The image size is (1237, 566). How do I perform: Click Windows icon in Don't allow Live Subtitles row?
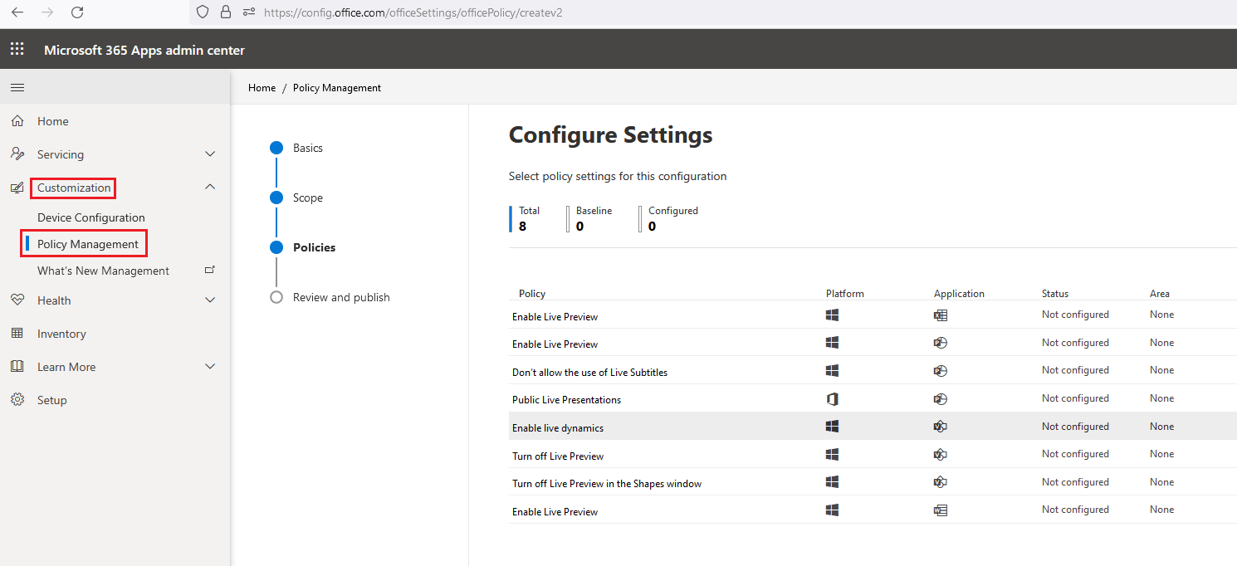(832, 371)
